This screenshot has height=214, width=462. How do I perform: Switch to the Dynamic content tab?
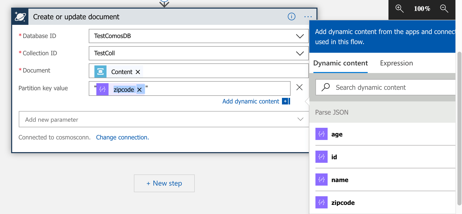point(341,63)
